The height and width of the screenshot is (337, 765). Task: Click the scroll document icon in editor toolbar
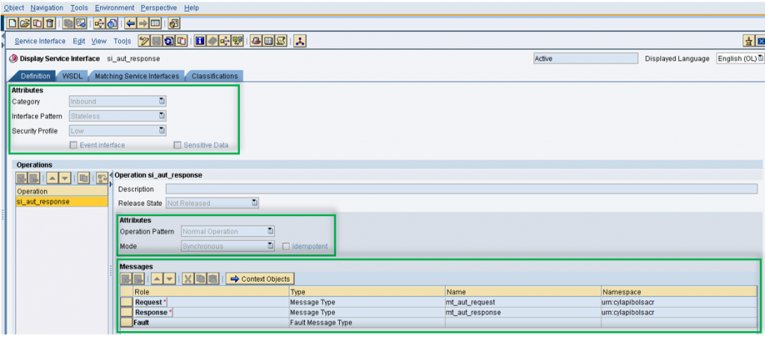(x=281, y=42)
